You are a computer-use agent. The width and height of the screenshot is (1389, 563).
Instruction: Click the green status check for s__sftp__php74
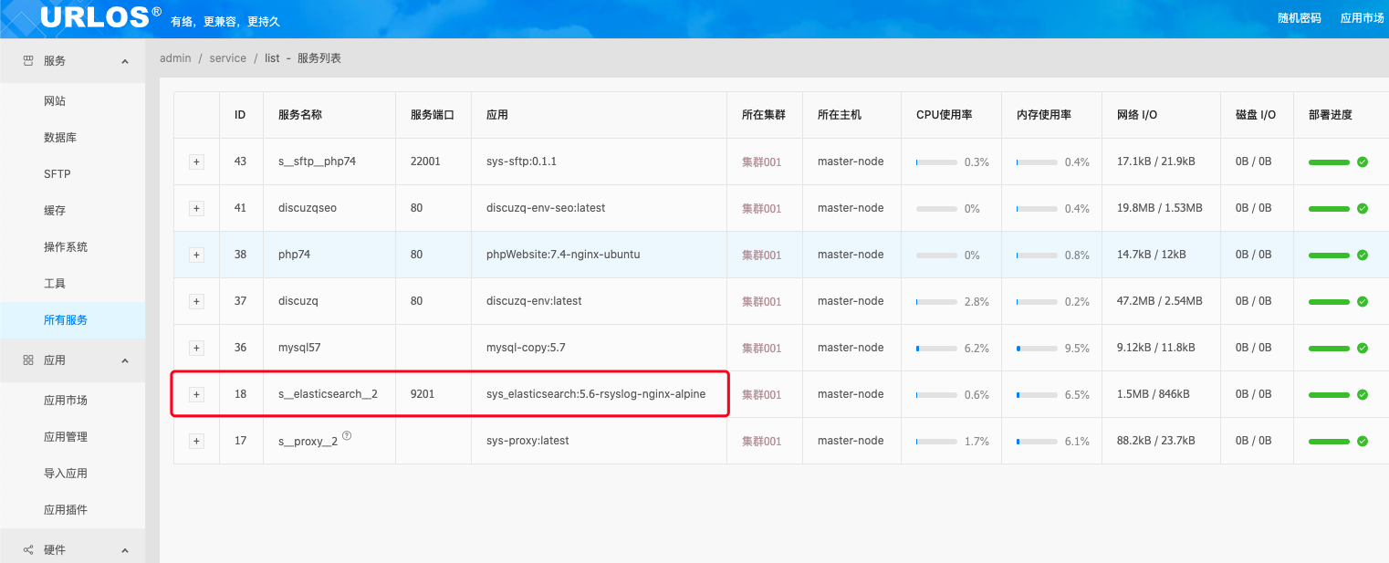tap(1362, 162)
